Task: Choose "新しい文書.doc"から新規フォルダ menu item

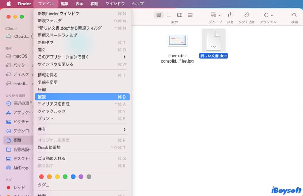Action: [82, 28]
